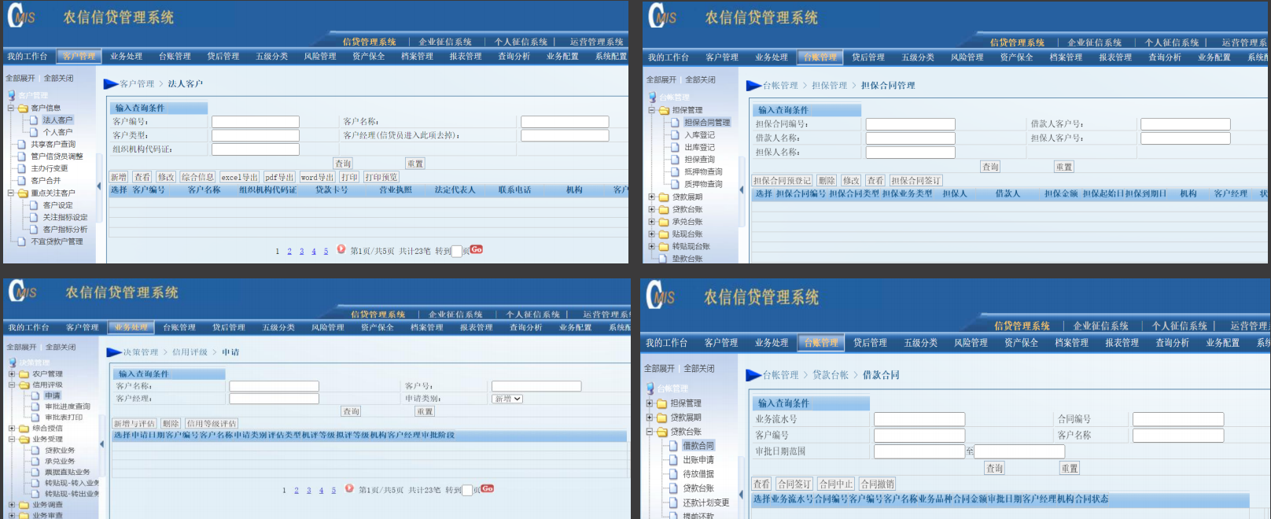The height and width of the screenshot is (519, 1271).
Task: Open the 申请类别 dropdown showing 新增
Action: pyautogui.click(x=507, y=399)
